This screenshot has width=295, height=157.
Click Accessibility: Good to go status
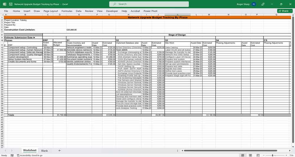click(30, 155)
